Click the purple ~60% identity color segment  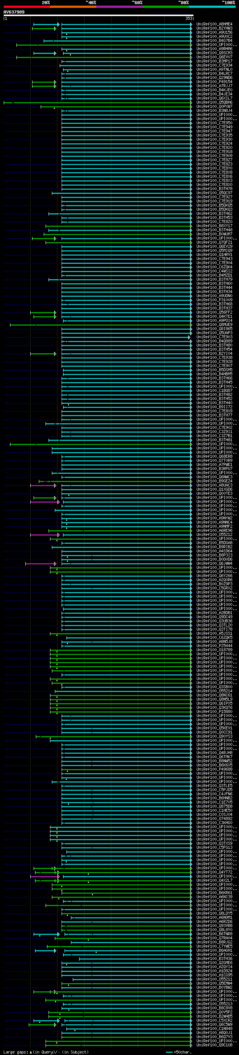point(119,7)
